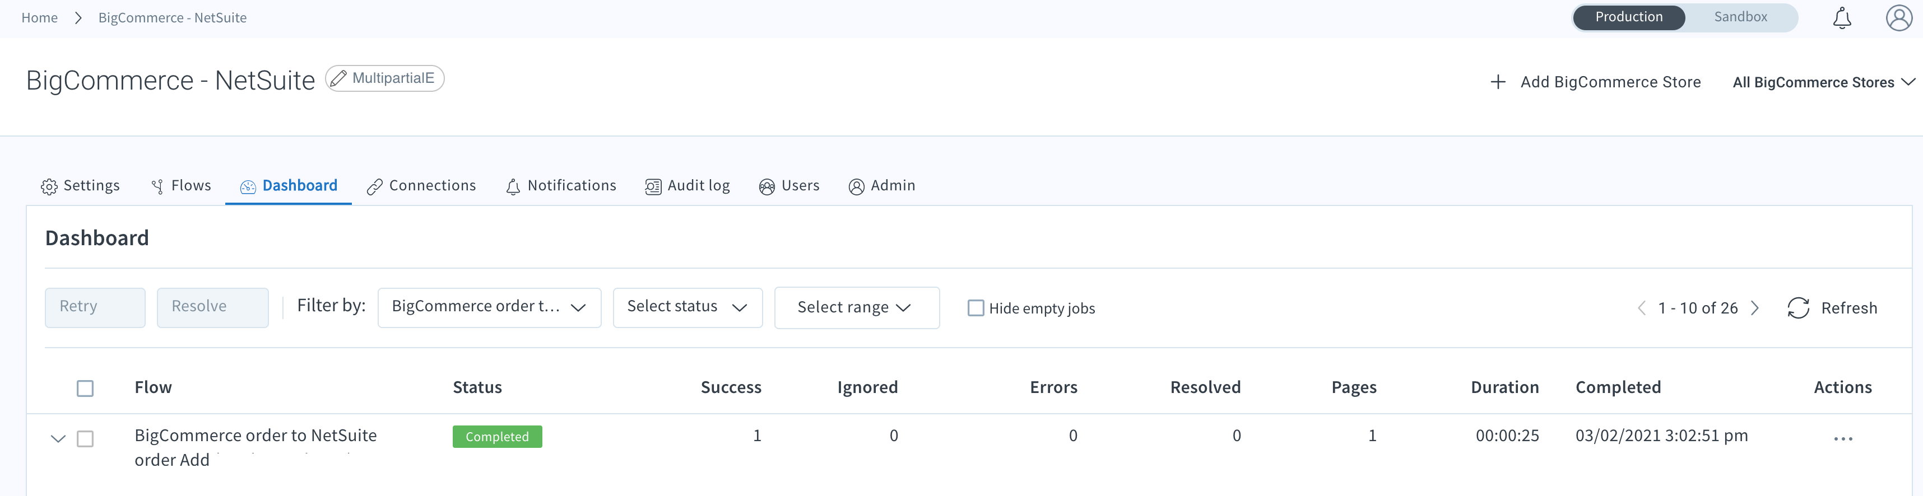The height and width of the screenshot is (496, 1923).
Task: Check the select-all checkbox in table header
Action: 85,389
